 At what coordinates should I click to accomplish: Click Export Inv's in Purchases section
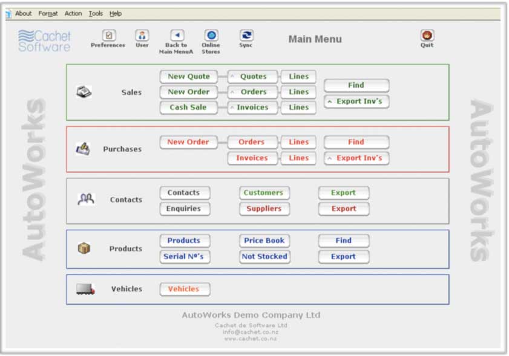356,158
